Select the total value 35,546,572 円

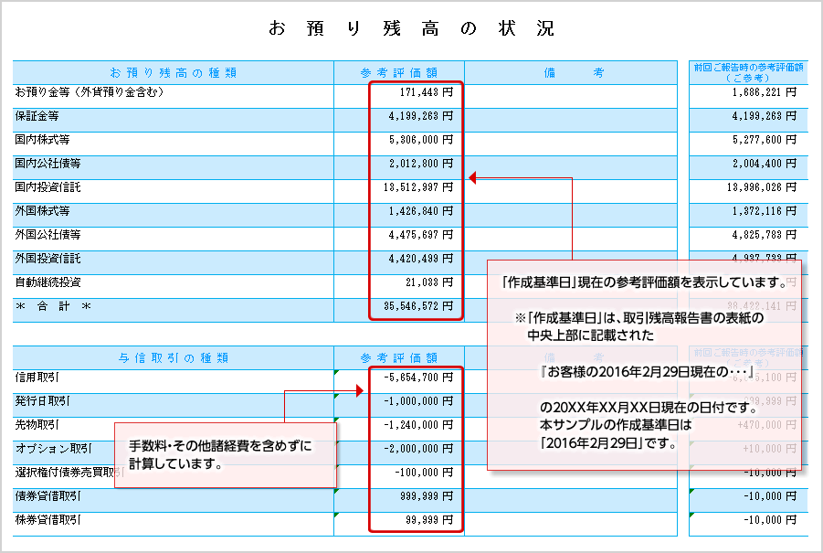coord(417,306)
